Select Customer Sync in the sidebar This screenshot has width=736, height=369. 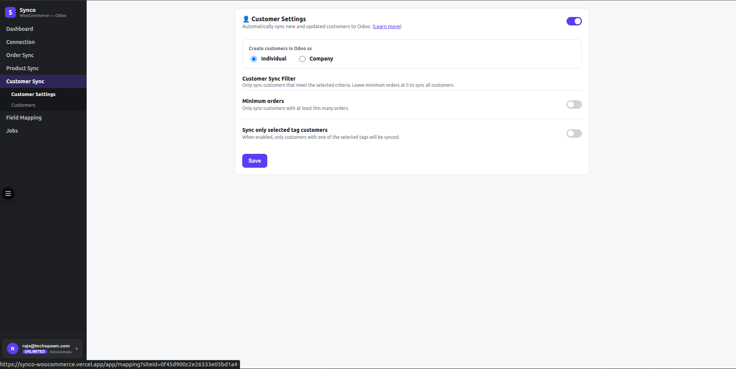(x=43, y=81)
